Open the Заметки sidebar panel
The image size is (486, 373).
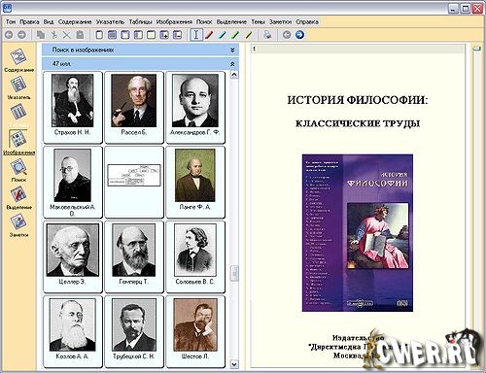click(18, 225)
